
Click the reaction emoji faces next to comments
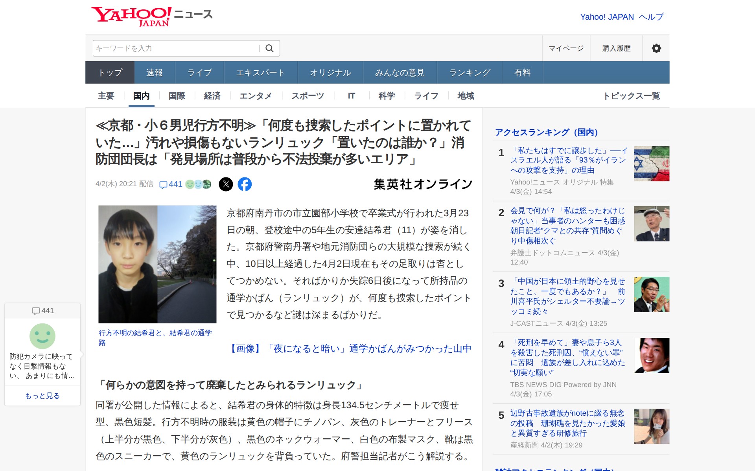click(x=198, y=184)
